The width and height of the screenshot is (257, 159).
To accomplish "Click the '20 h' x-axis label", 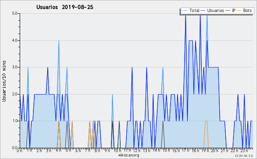I will tap(215, 151).
